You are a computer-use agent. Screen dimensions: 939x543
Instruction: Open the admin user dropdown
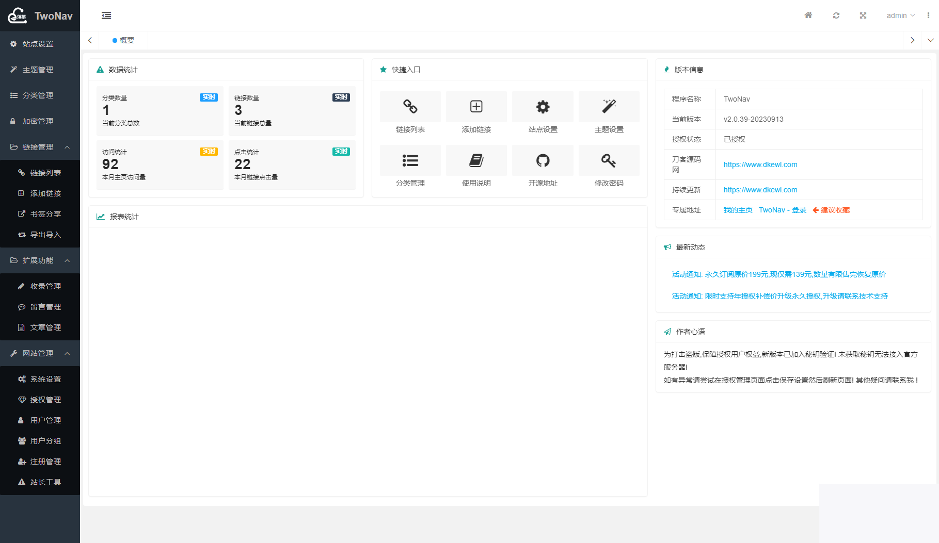900,15
